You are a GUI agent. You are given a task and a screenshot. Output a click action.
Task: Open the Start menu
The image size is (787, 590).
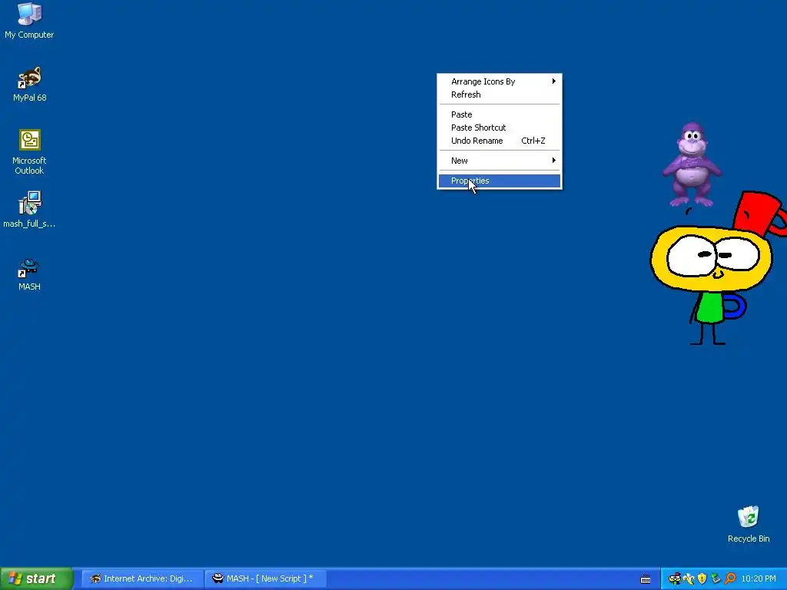point(37,578)
